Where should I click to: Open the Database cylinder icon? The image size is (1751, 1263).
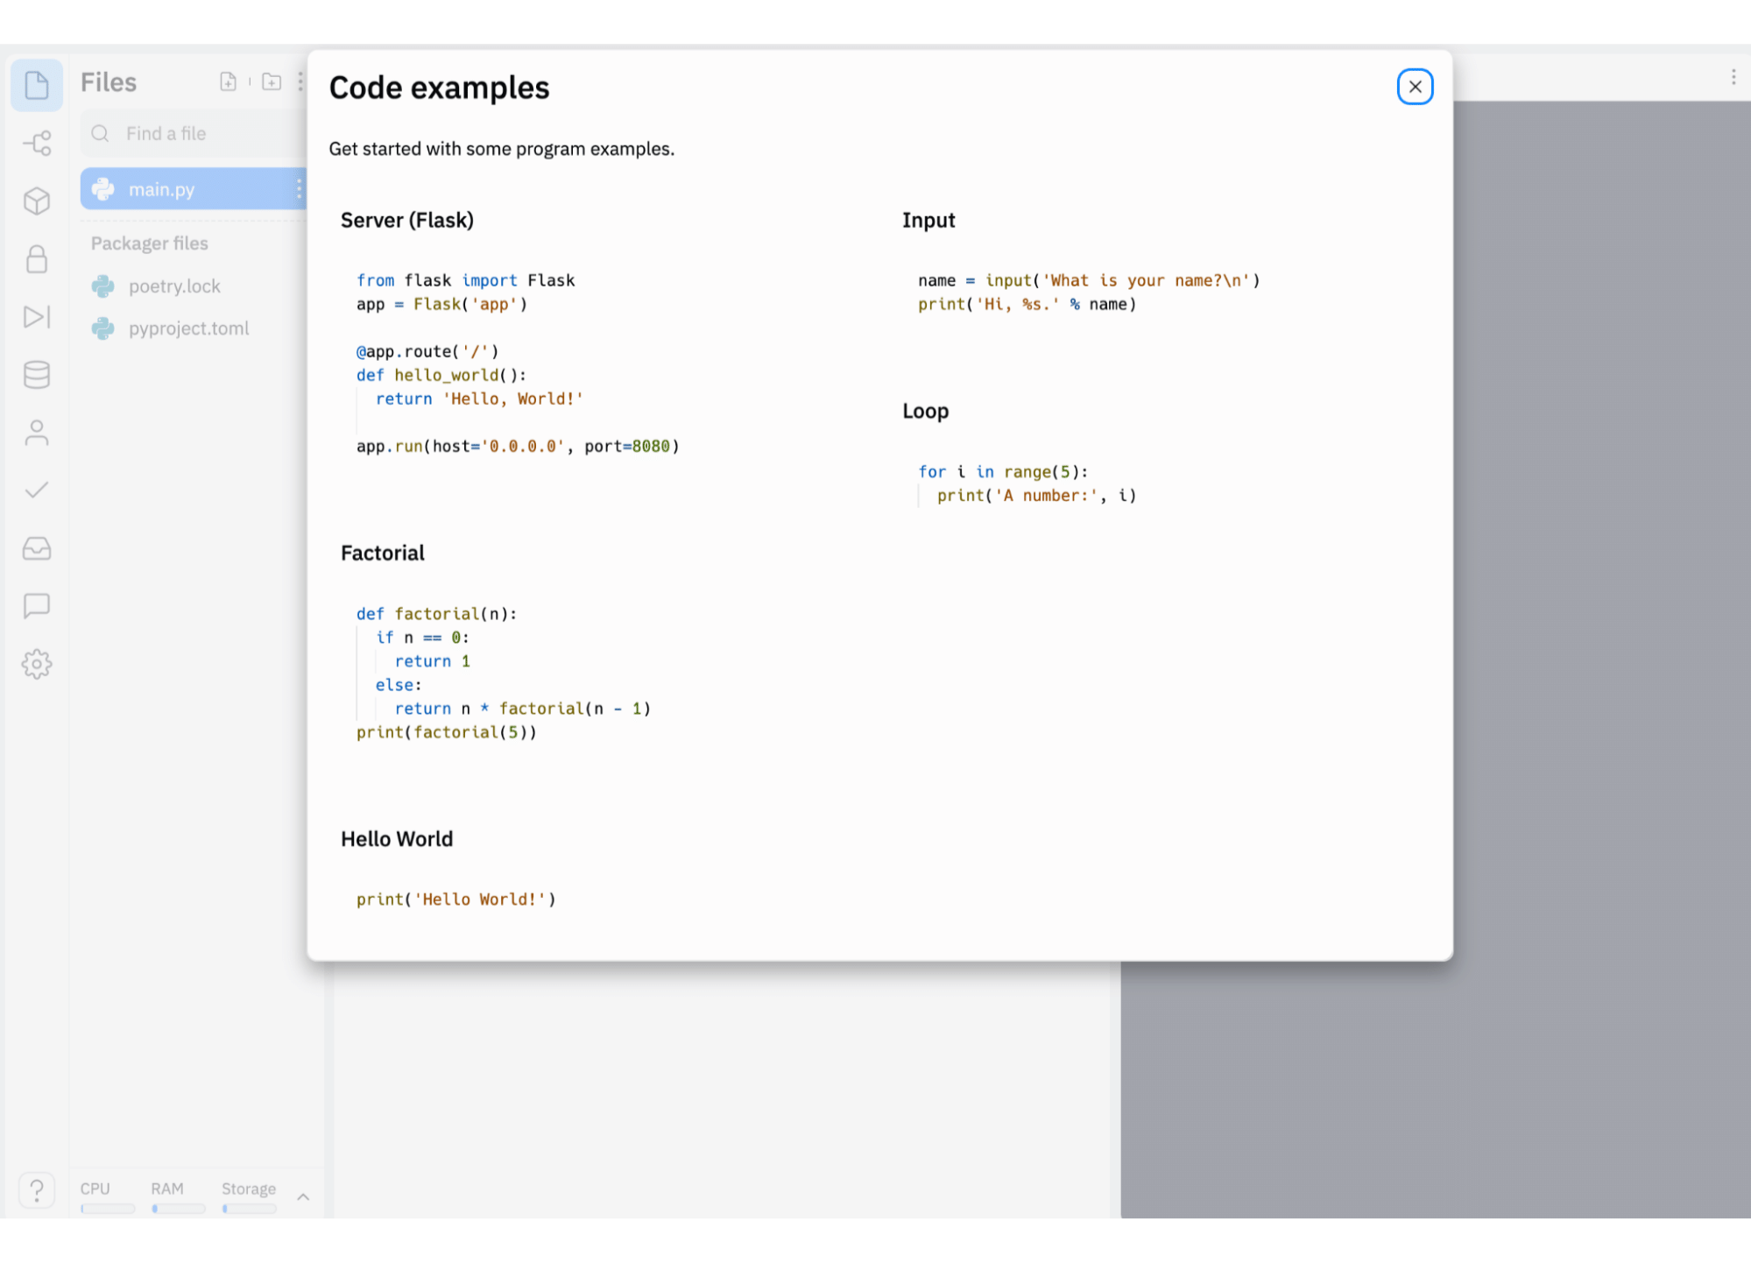click(37, 374)
